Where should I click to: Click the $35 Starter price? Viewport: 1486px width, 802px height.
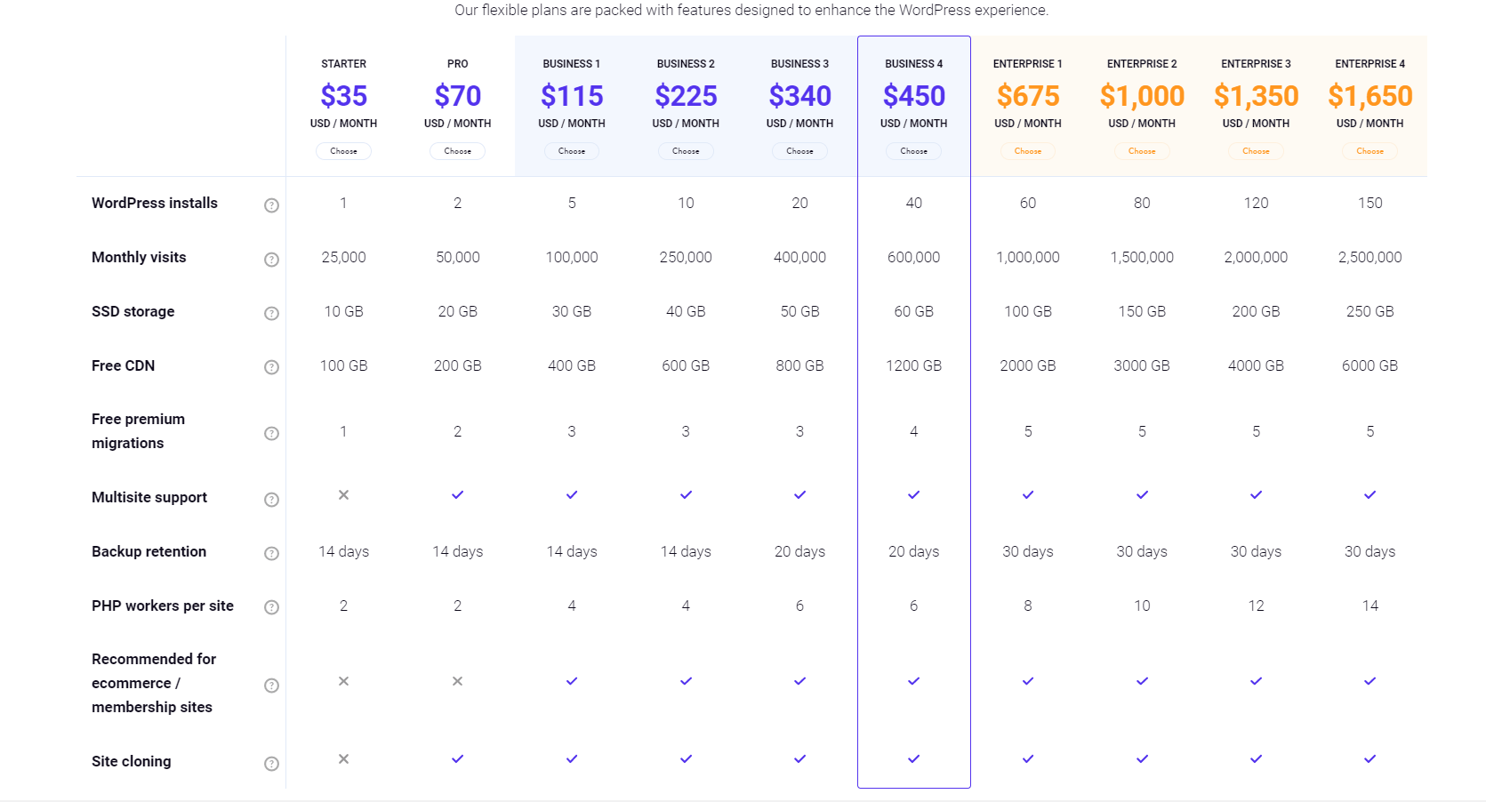click(343, 96)
